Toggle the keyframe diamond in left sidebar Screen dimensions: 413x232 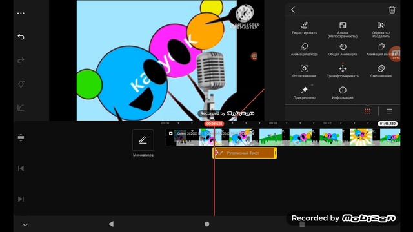[21, 84]
